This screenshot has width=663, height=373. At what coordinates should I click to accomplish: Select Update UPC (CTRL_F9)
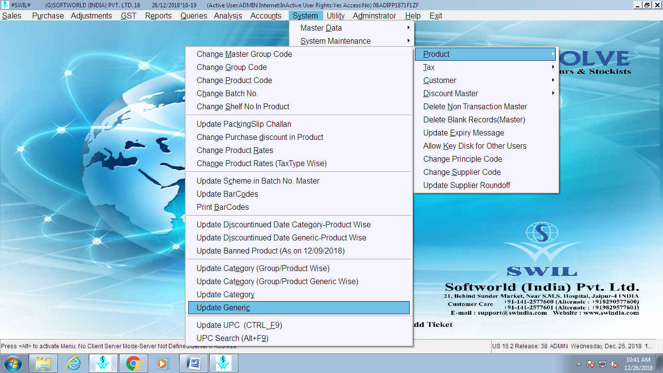pos(299,325)
